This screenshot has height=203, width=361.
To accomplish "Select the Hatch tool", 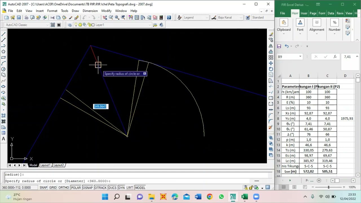I will coord(3,116).
